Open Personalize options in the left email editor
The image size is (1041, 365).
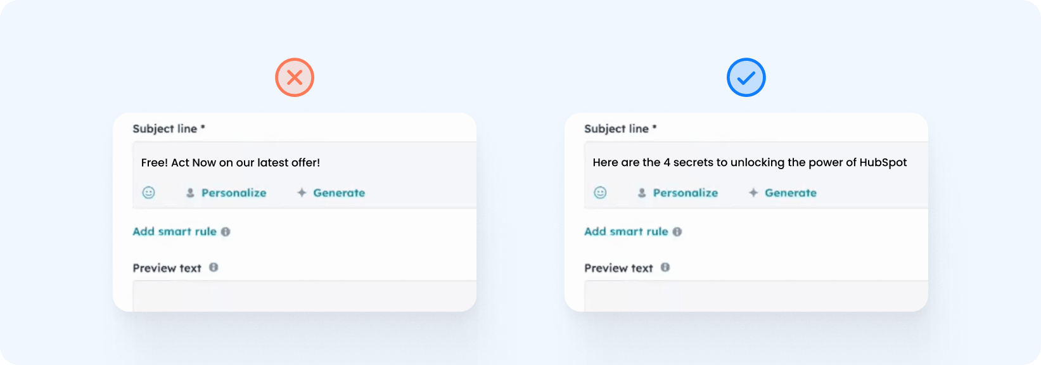coord(233,193)
